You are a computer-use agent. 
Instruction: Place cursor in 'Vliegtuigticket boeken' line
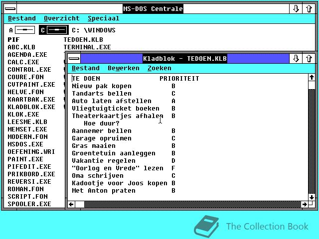(116, 109)
